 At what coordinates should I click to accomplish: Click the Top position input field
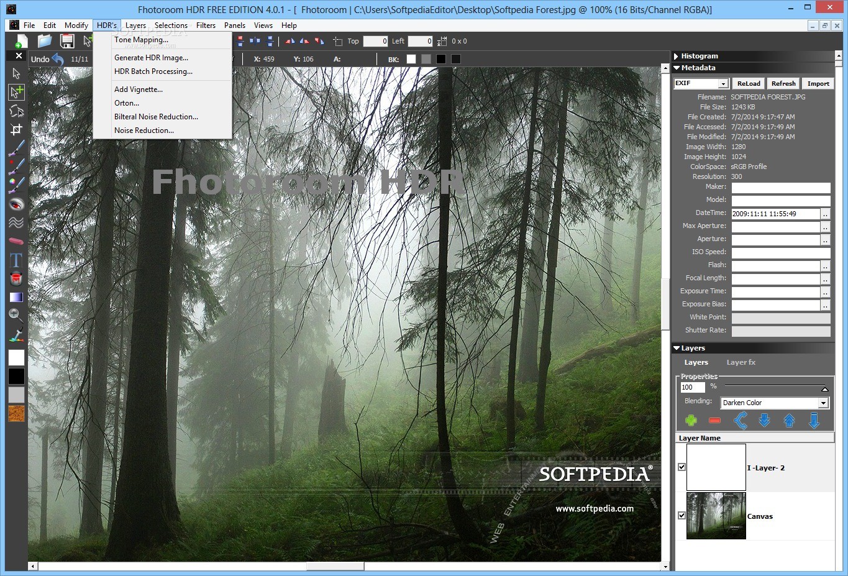pyautogui.click(x=375, y=41)
